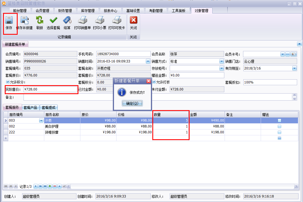This screenshot has width=303, height=202.
Task: Click the green add record button
Action: (50, 186)
